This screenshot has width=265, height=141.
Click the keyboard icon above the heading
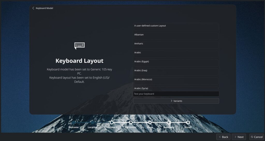coord(79,46)
